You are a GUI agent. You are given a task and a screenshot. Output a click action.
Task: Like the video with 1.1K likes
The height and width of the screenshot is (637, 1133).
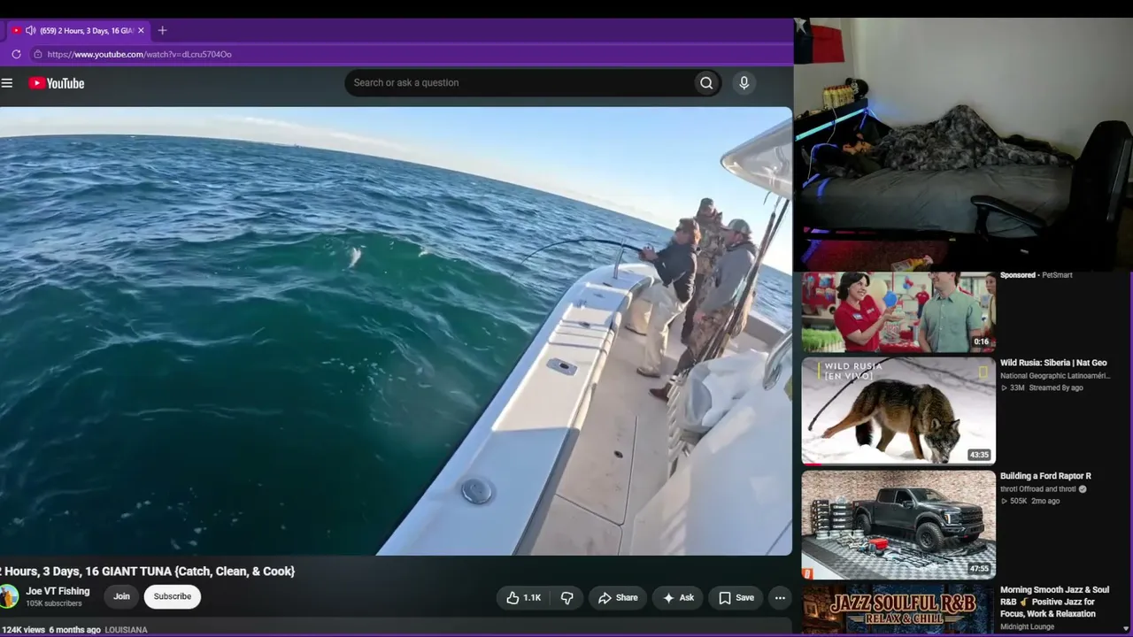[523, 598]
